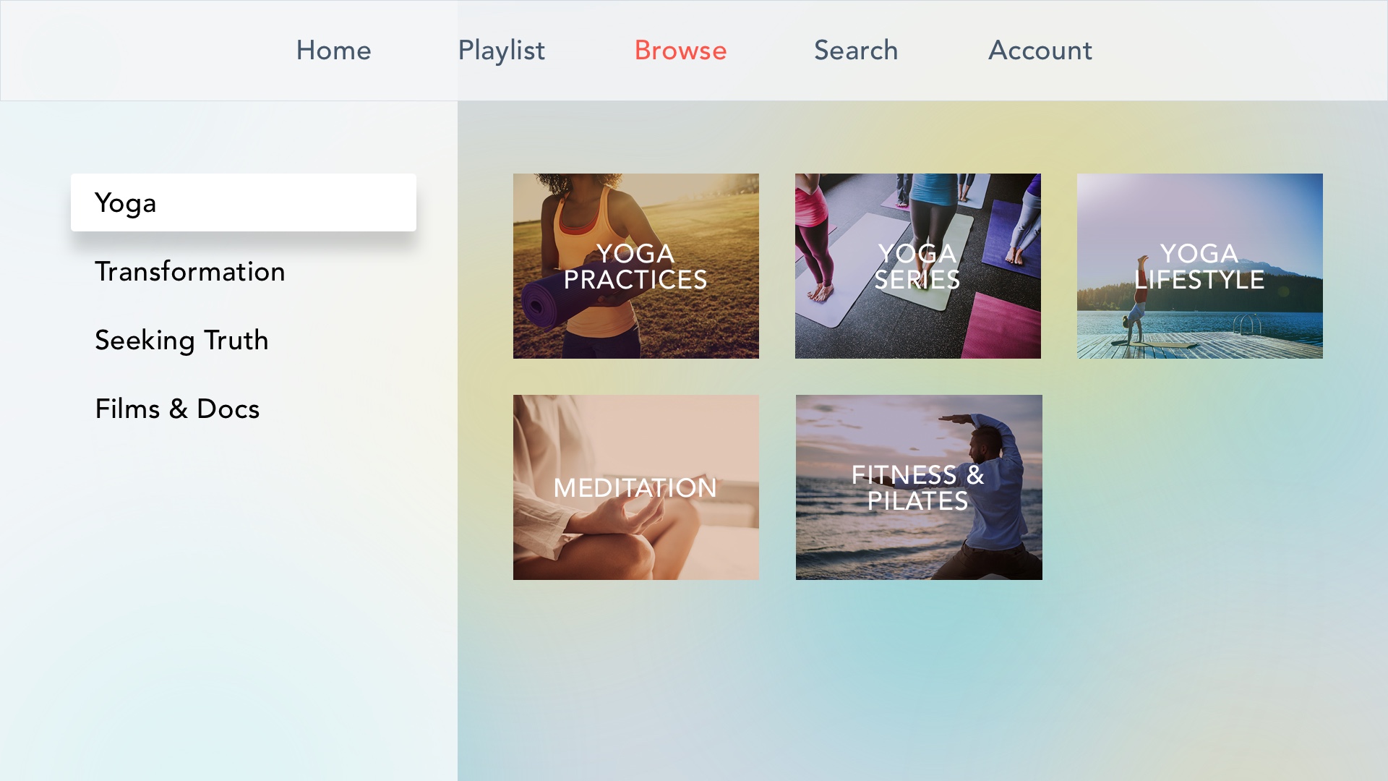
Task: Switch to the Search tab
Action: pos(856,51)
